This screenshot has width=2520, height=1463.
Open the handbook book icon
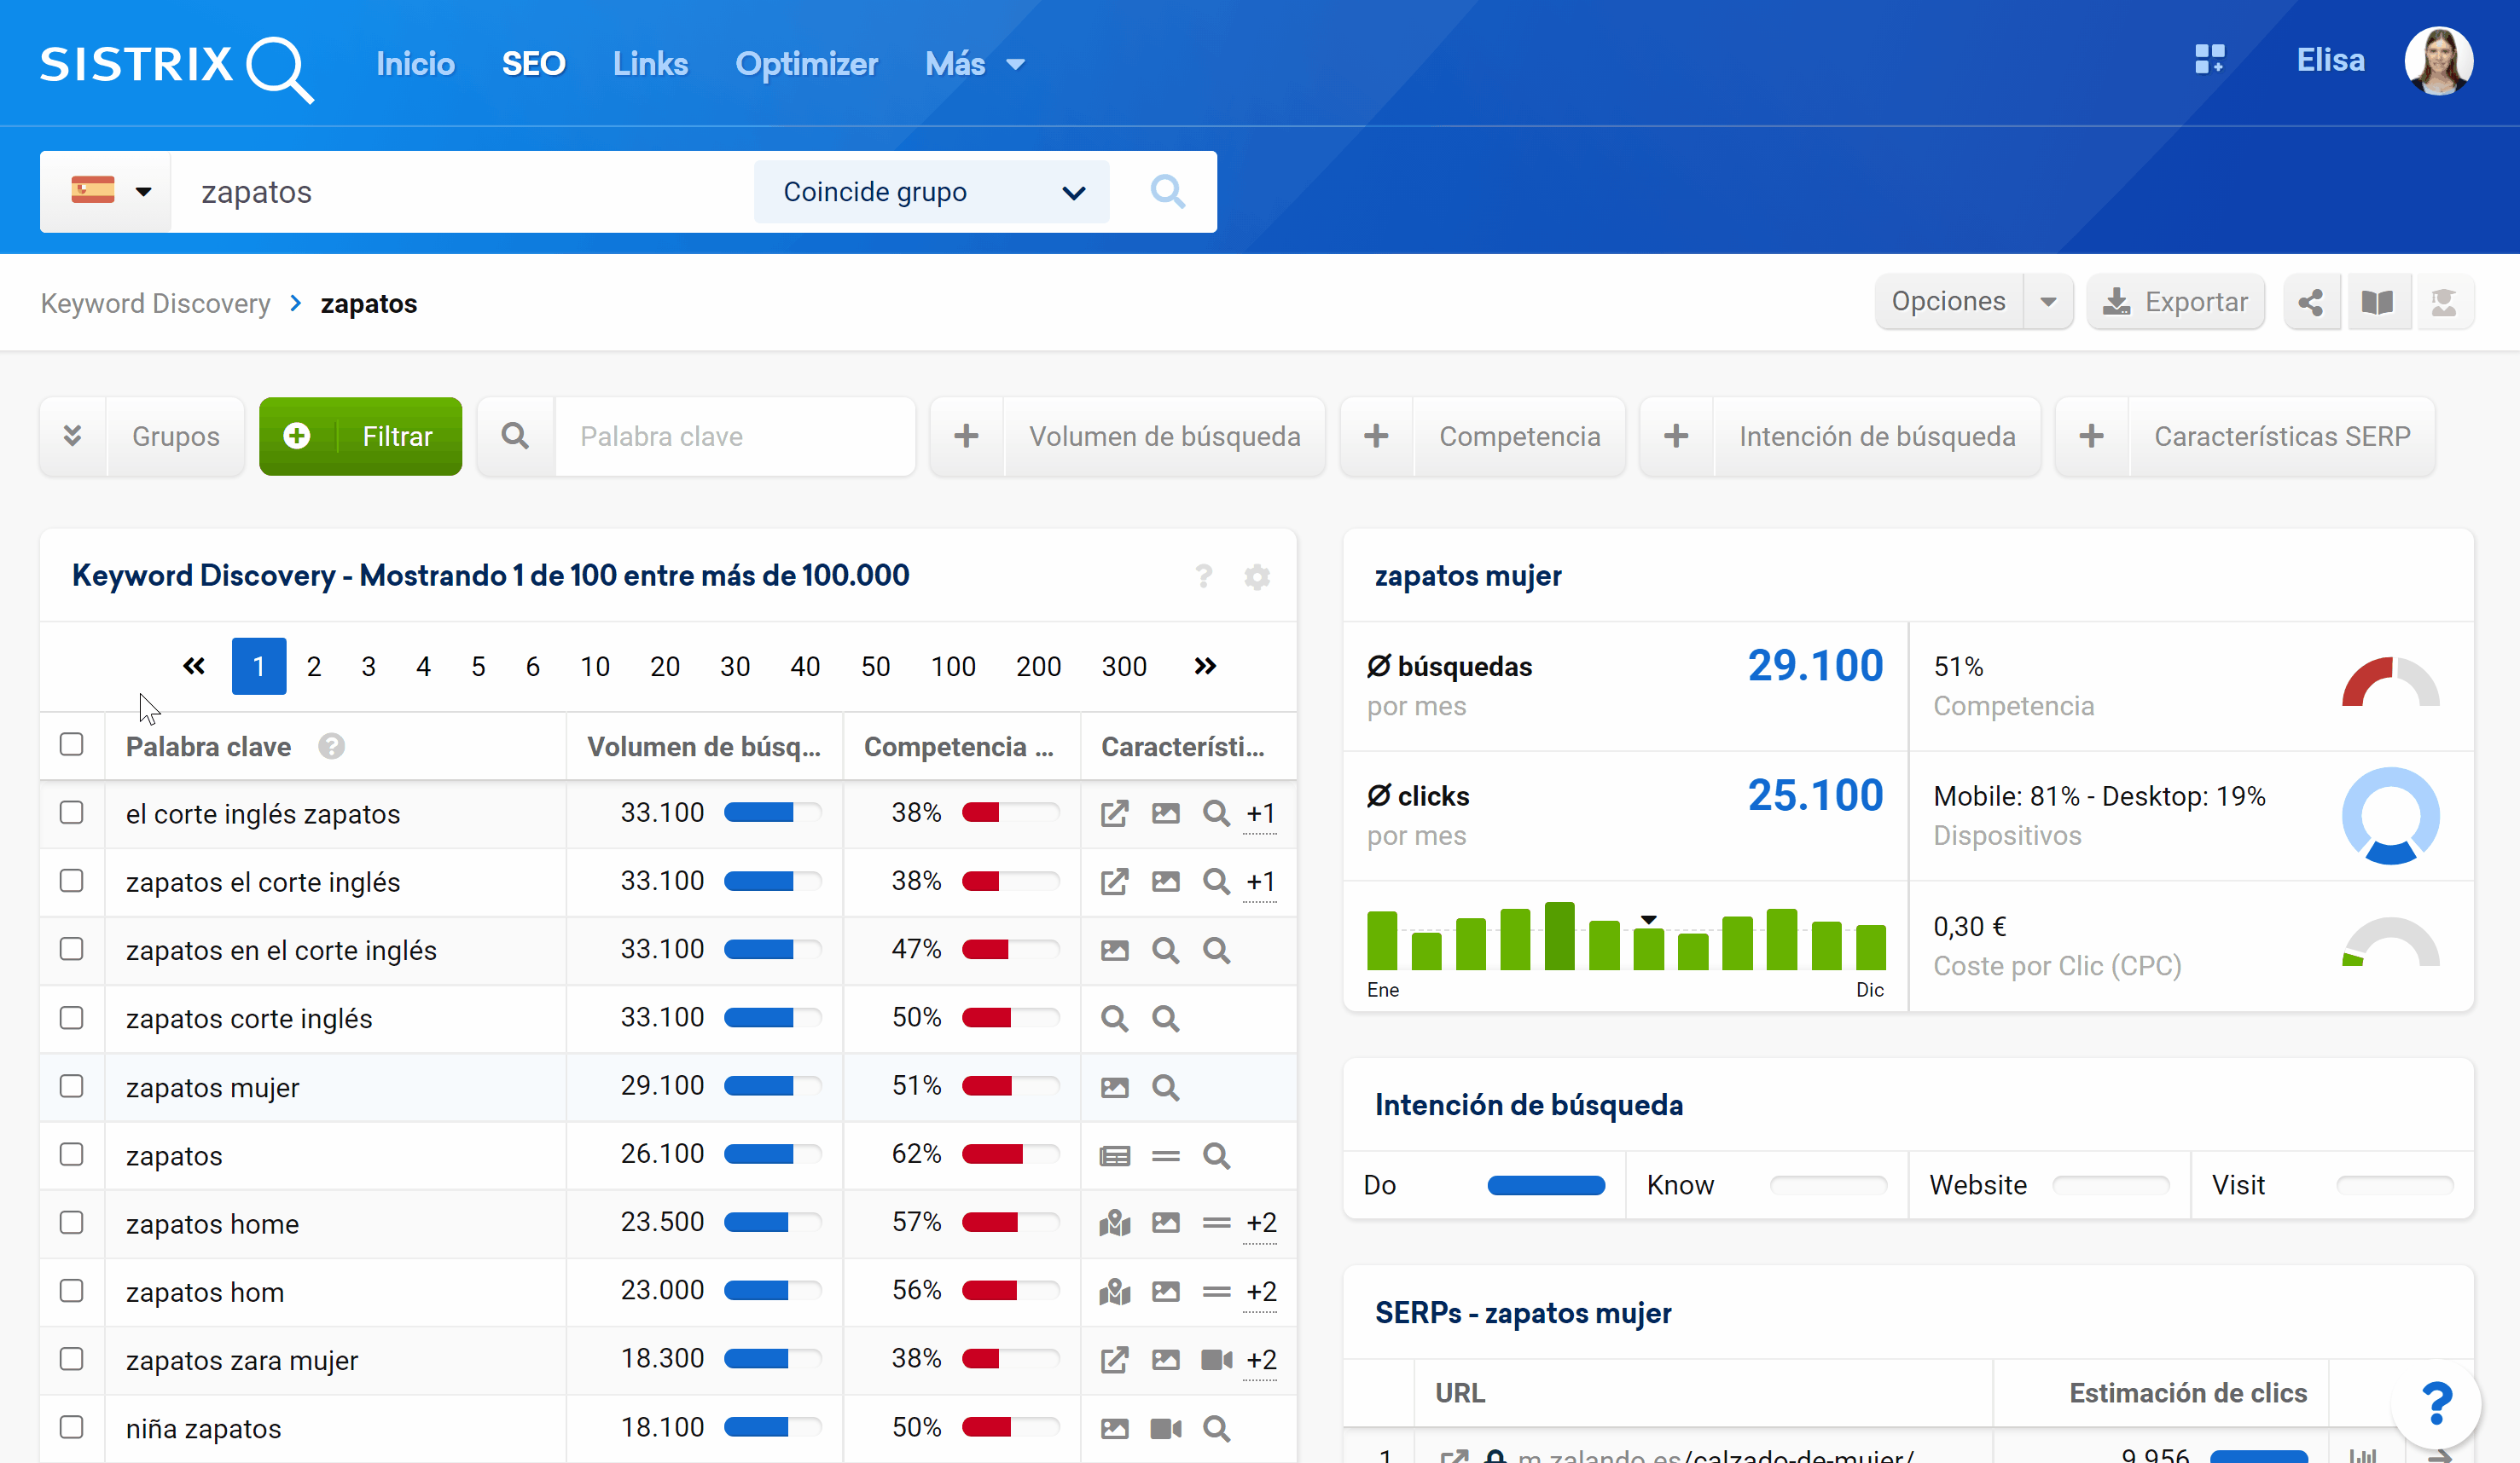coord(2377,303)
